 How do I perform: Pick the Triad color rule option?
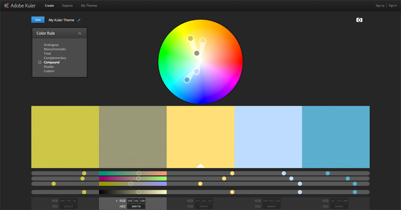47,54
